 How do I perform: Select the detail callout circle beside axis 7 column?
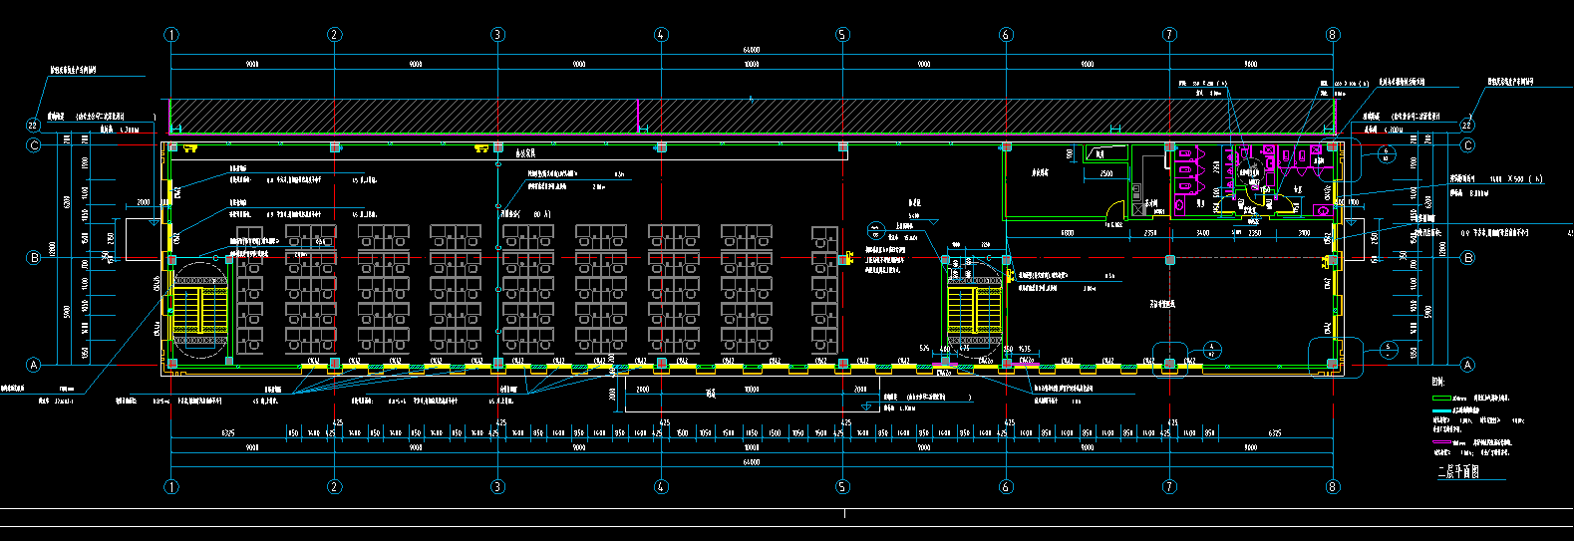[1211, 351]
